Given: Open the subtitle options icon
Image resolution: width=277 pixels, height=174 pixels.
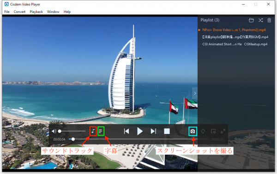Looking at the screenshot, I should pyautogui.click(x=101, y=131).
